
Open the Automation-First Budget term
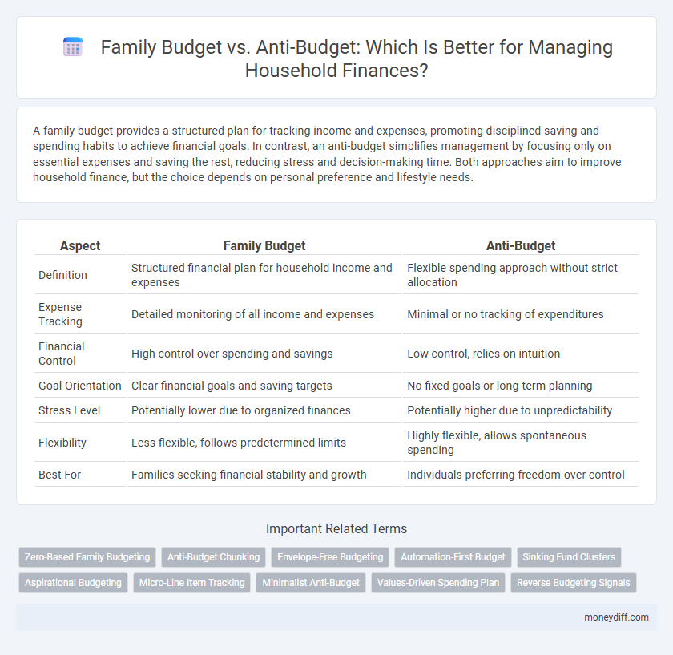453,557
